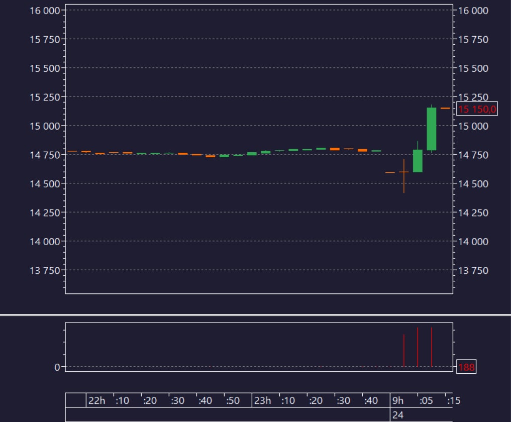Select the orange cross-shaped candle near 14 600
The image size is (511, 422).
coord(404,176)
